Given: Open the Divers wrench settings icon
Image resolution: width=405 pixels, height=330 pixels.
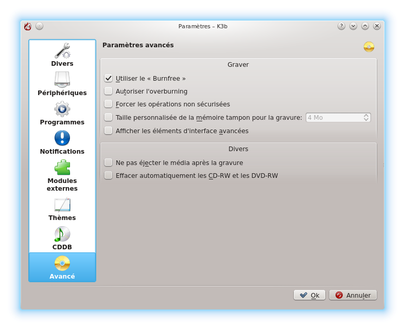Looking at the screenshot, I should click(62, 51).
